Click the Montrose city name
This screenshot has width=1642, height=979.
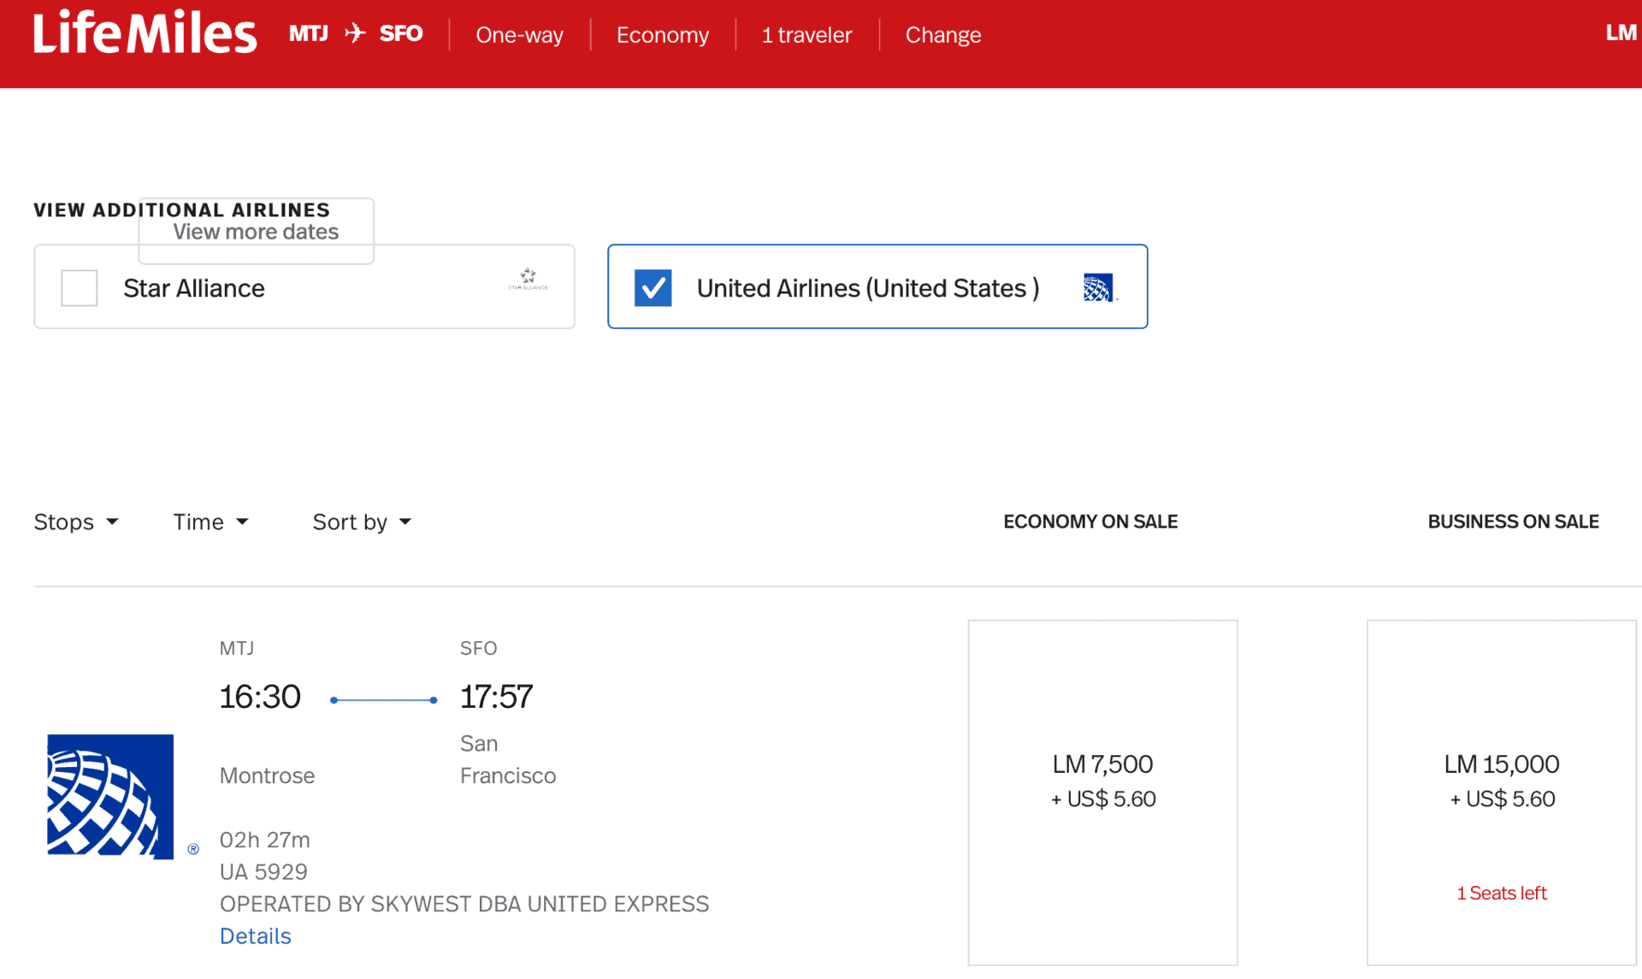tap(267, 776)
